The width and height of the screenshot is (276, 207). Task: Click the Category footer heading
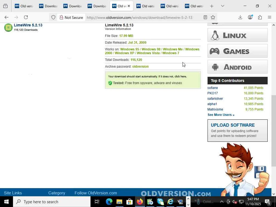57,193
